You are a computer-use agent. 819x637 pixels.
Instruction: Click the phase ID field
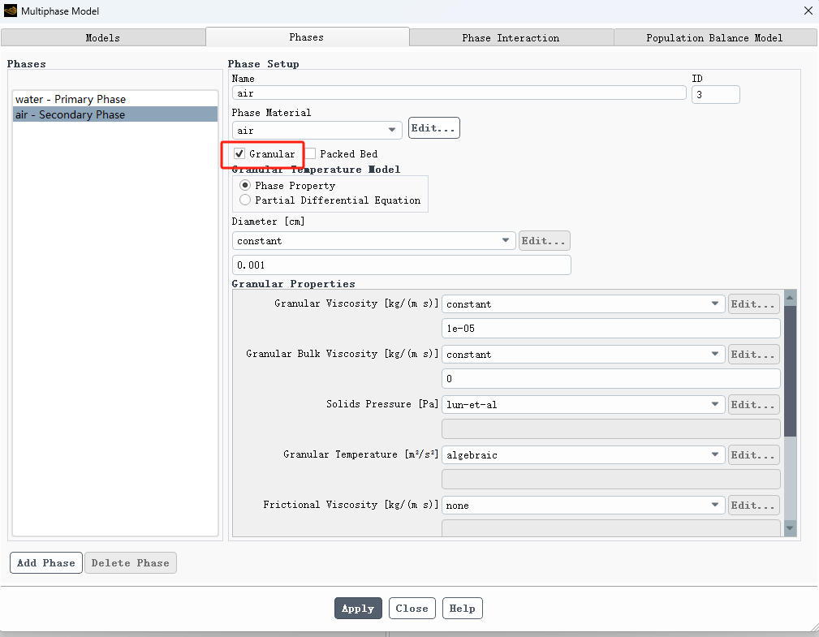[x=715, y=94]
